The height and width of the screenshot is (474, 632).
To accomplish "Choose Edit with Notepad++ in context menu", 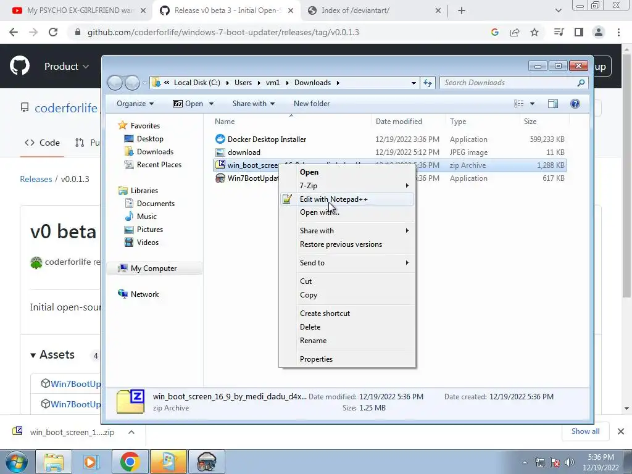I will coord(347,199).
